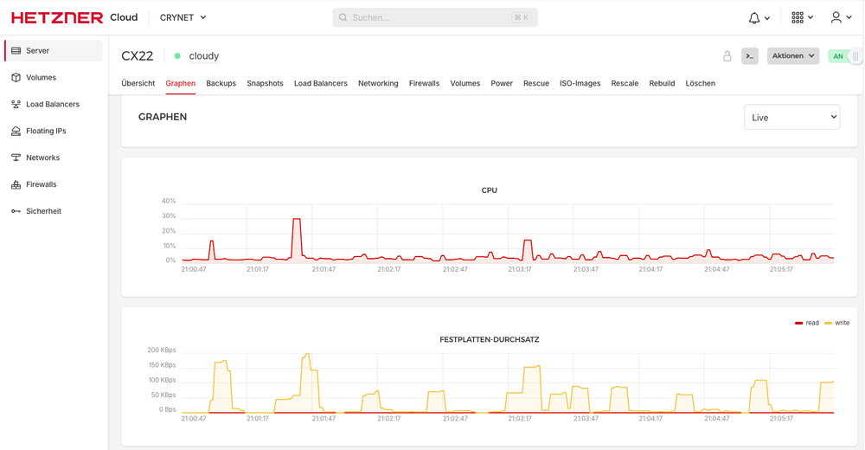Viewport: 865px width, 450px height.
Task: Click the lock protection icon
Action: (727, 56)
